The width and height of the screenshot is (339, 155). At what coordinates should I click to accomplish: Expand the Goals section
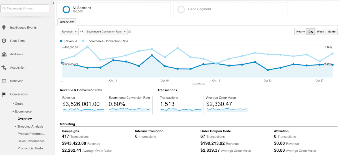(x=13, y=104)
